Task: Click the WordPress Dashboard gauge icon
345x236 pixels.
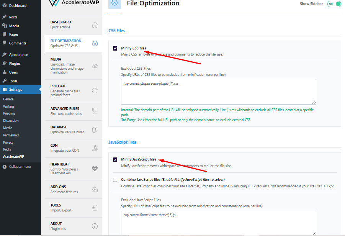Action: click(4, 5)
